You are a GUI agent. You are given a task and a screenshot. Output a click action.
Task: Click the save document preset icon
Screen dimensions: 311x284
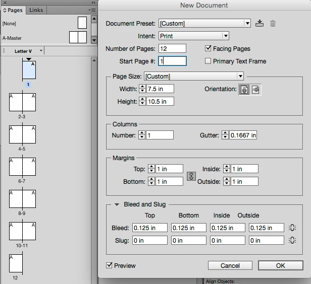pyautogui.click(x=259, y=23)
